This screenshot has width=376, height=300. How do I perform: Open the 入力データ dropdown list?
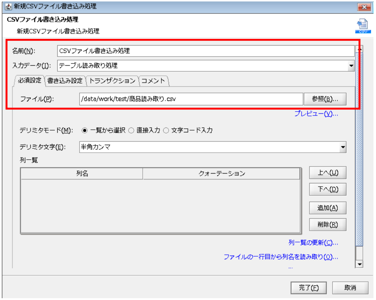(x=351, y=66)
